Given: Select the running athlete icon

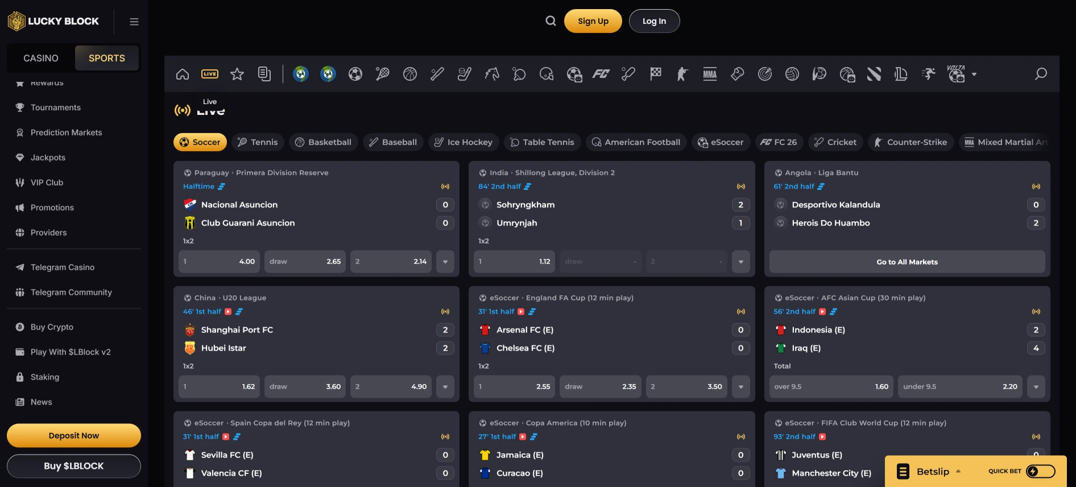Looking at the screenshot, I should [929, 74].
